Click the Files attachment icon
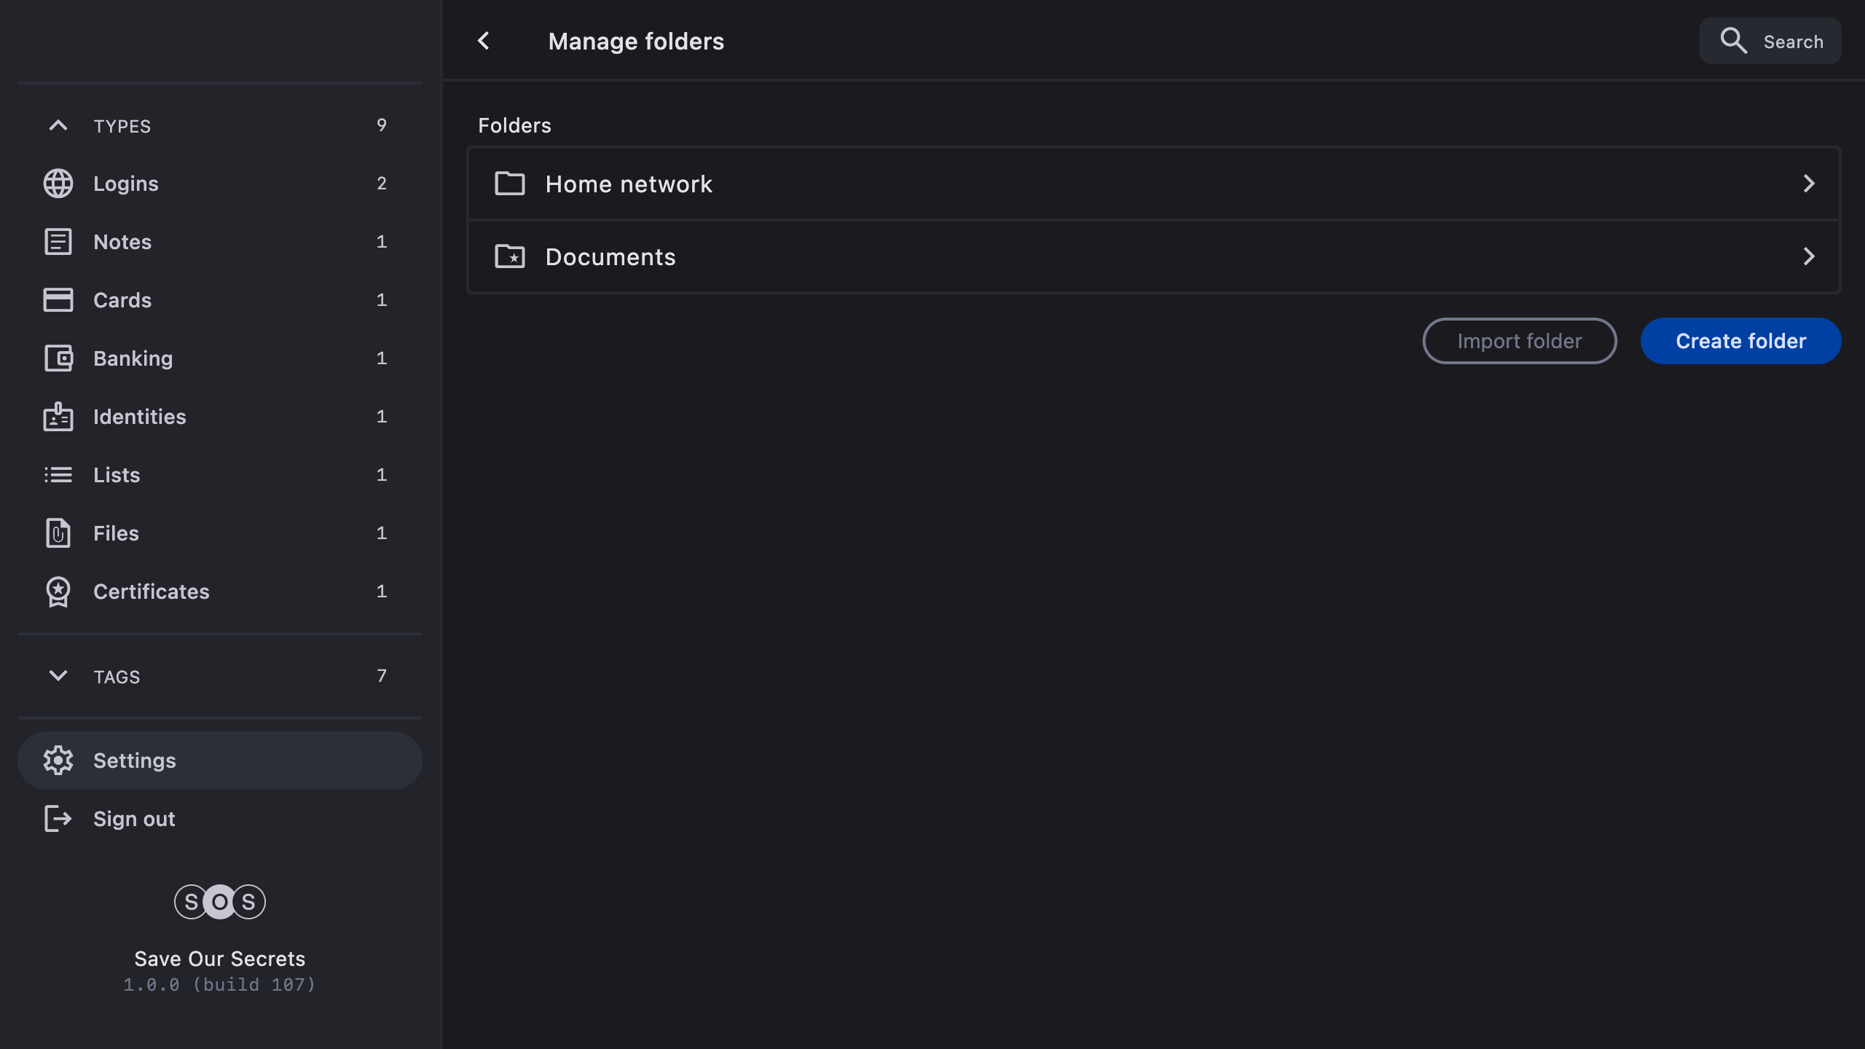 click(x=58, y=533)
